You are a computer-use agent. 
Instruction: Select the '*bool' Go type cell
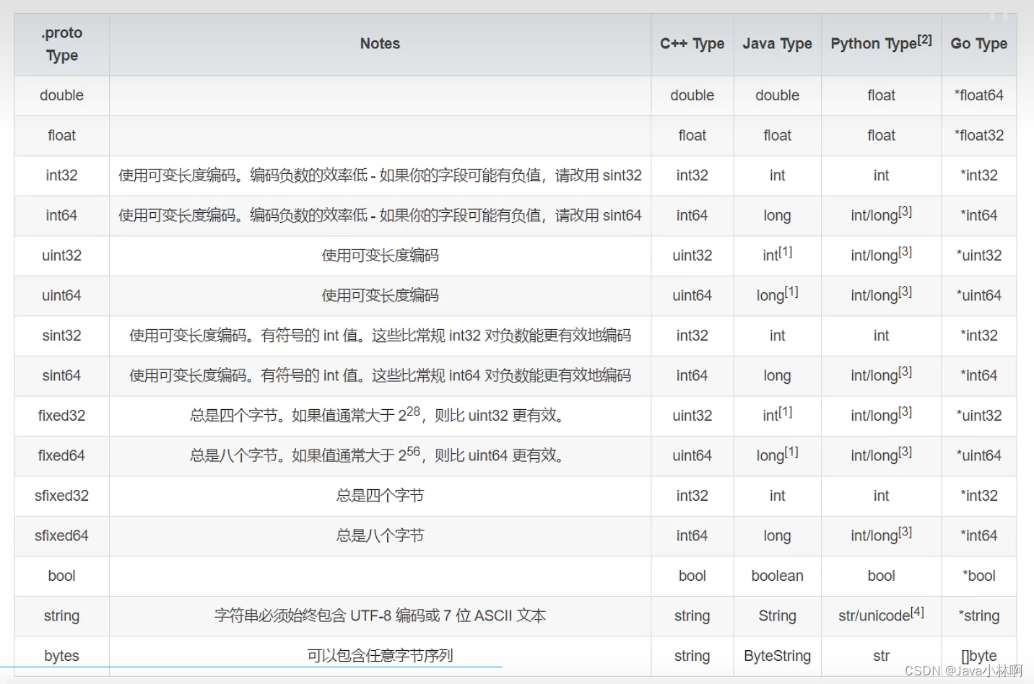(978, 576)
